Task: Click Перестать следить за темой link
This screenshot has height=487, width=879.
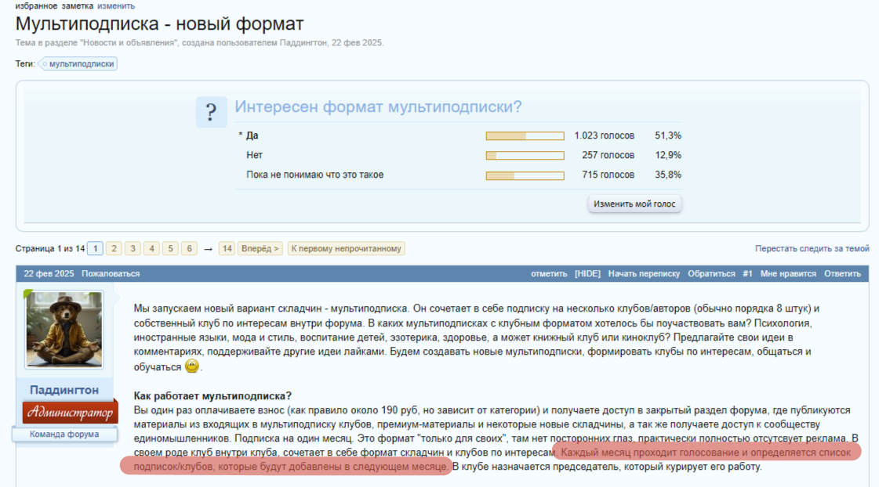Action: click(812, 248)
